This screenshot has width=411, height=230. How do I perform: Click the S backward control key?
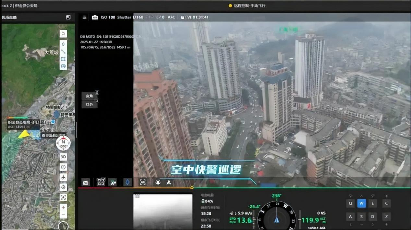[x=362, y=216]
